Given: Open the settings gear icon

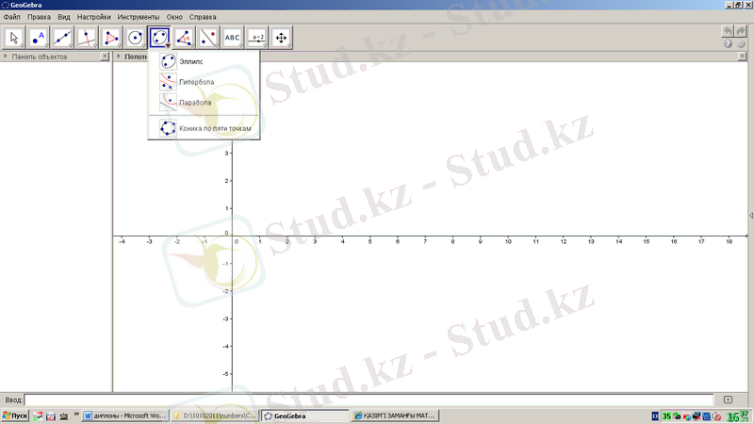Looking at the screenshot, I should point(741,43).
